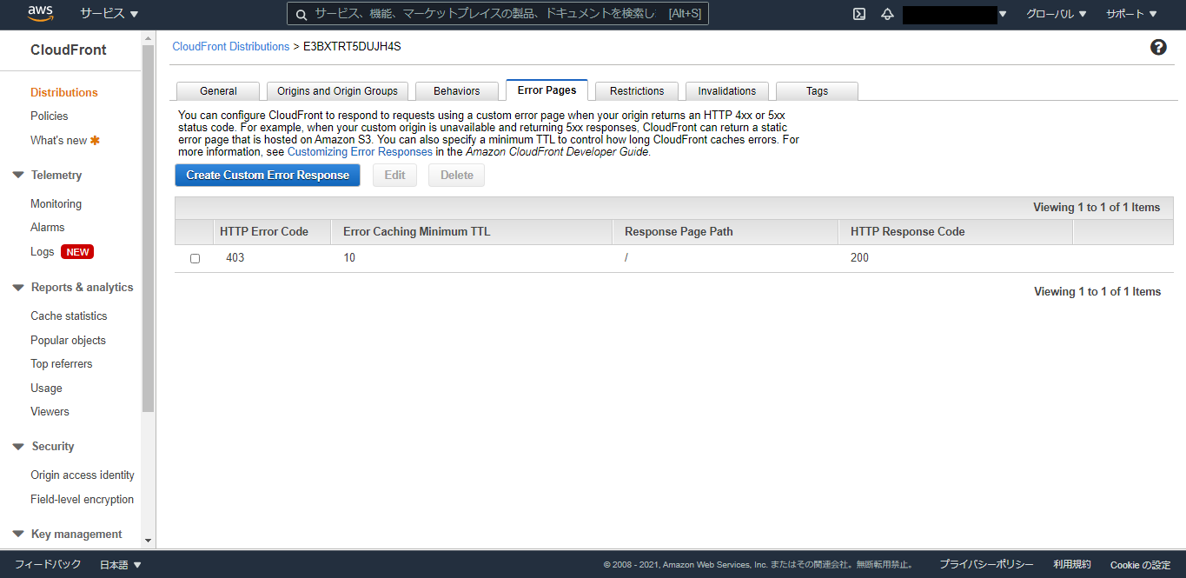This screenshot has height=578, width=1186.
Task: Open Monitoring under Telemetry
Action: coord(56,203)
